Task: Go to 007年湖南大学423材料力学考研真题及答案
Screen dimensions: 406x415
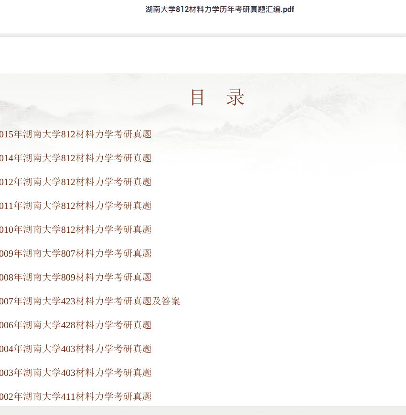Action: pyautogui.click(x=90, y=301)
